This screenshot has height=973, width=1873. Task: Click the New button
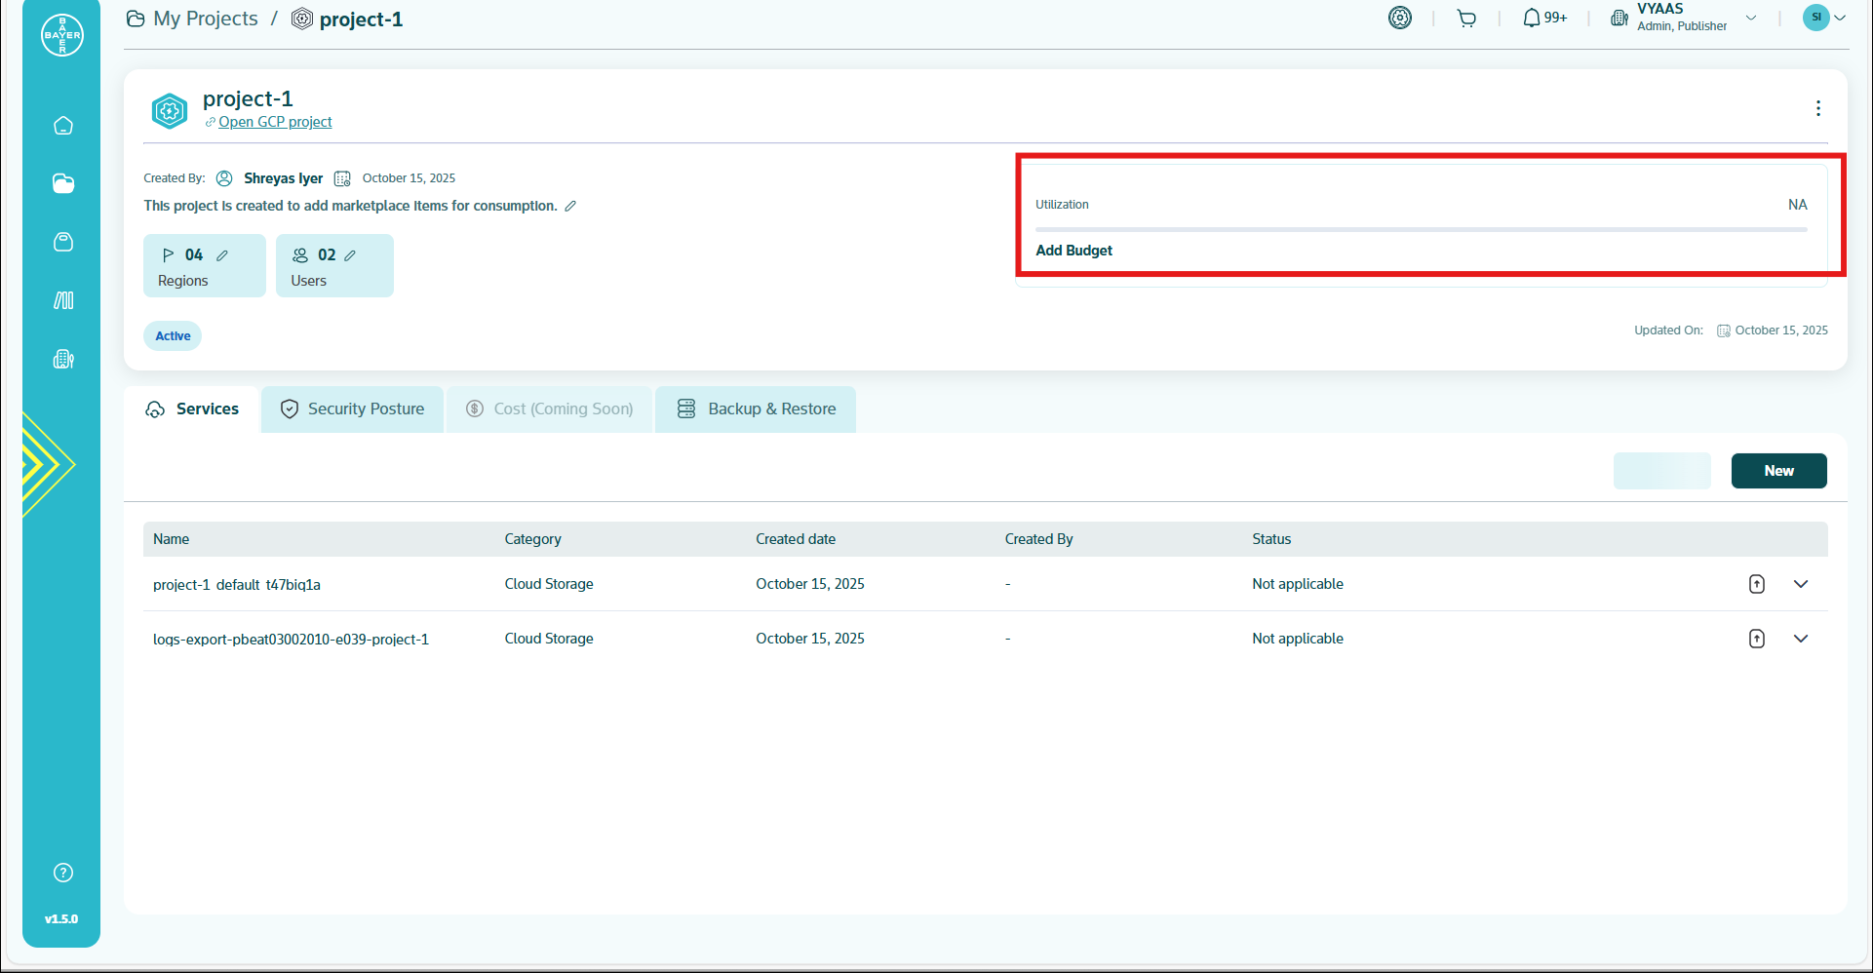pos(1778,471)
